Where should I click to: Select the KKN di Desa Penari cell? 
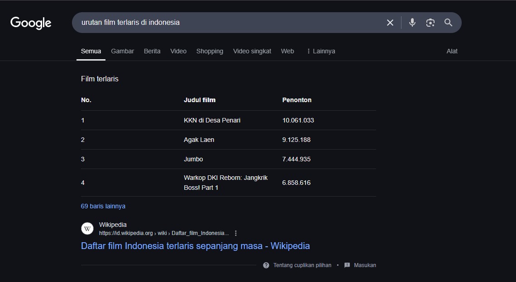click(x=212, y=120)
